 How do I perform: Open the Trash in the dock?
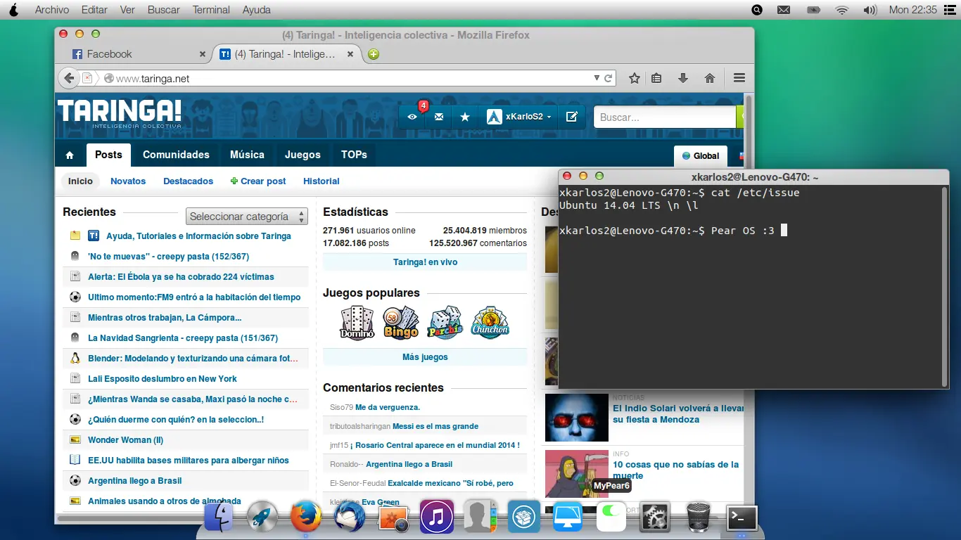tap(698, 517)
